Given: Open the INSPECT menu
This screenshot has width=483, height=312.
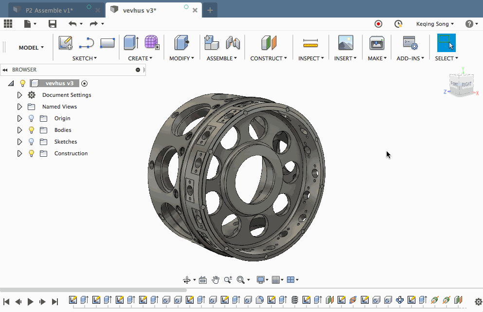Looking at the screenshot, I should [311, 58].
